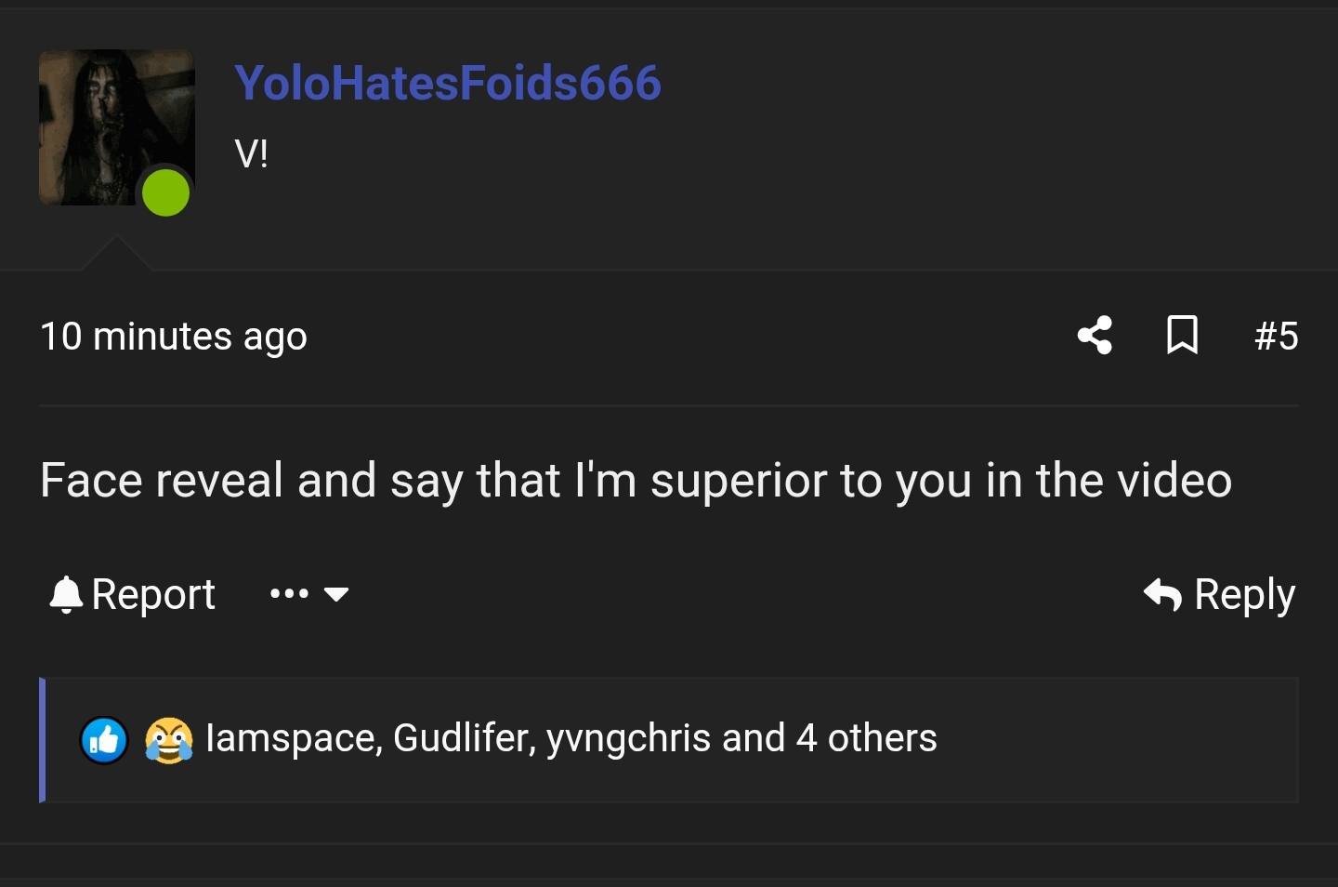The height and width of the screenshot is (887, 1338).
Task: Click the '10 minutes ago' timestamp
Action: [174, 336]
